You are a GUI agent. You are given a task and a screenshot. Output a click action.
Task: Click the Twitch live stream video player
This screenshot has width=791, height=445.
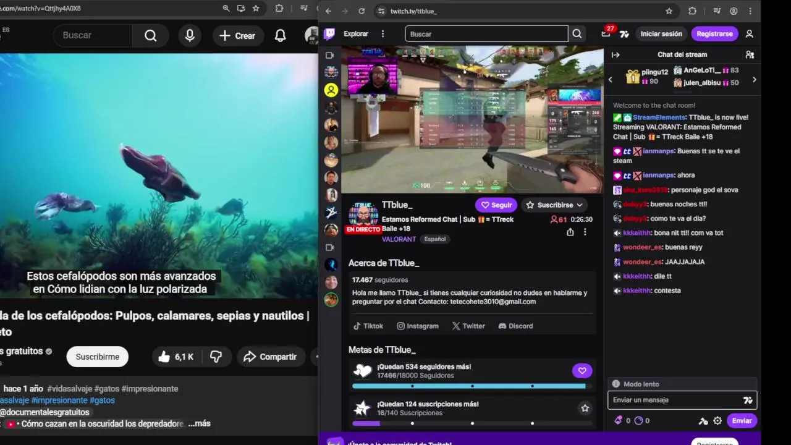point(472,120)
